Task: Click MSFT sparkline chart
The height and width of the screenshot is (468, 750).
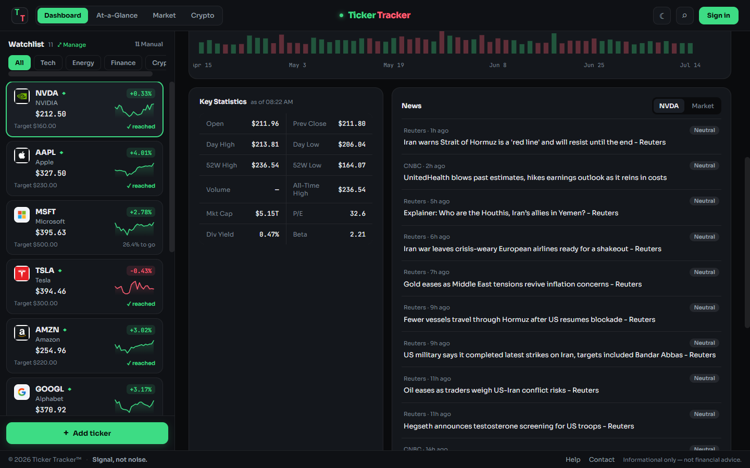Action: pos(134,228)
